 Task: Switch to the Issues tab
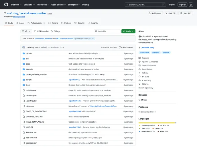tap(20, 23)
